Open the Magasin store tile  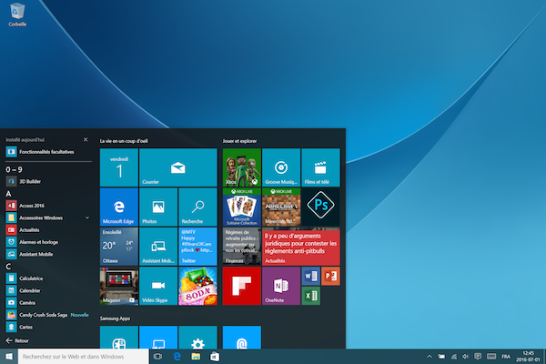119,286
